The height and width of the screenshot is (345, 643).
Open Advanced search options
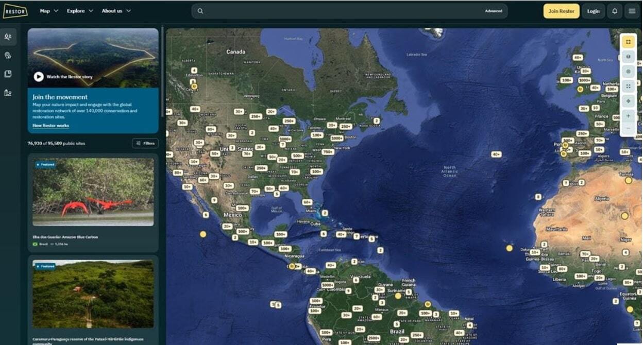pos(493,11)
